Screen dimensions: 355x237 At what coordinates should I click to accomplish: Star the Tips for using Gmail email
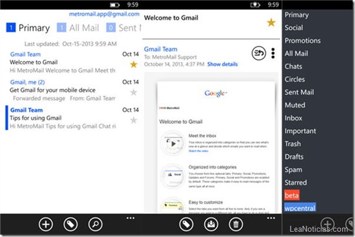133,120
